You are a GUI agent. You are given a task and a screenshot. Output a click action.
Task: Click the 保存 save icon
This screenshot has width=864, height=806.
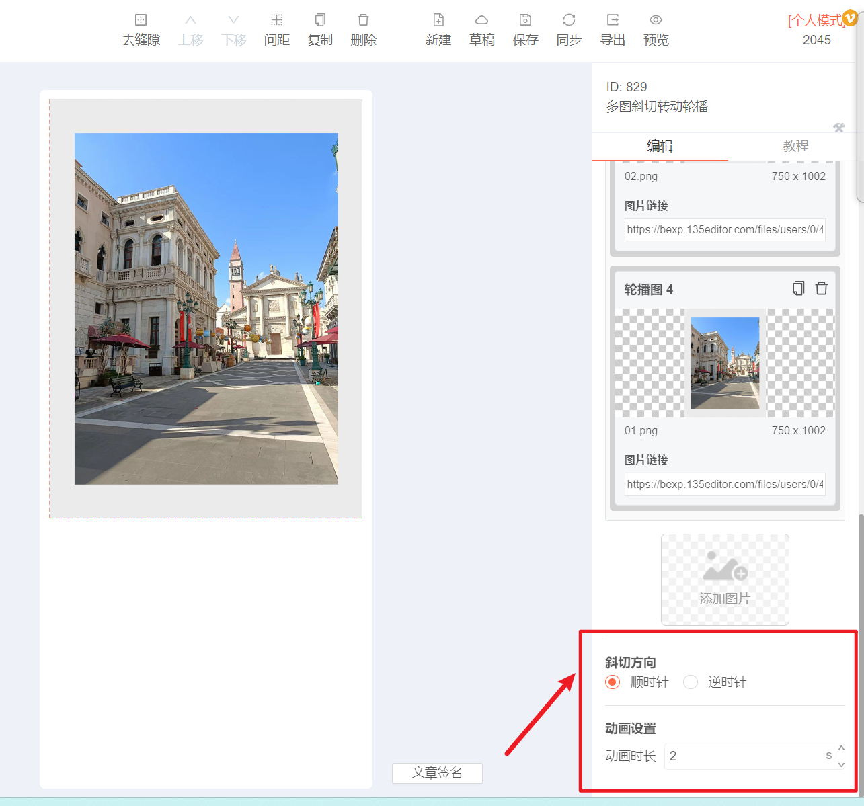[x=526, y=30]
